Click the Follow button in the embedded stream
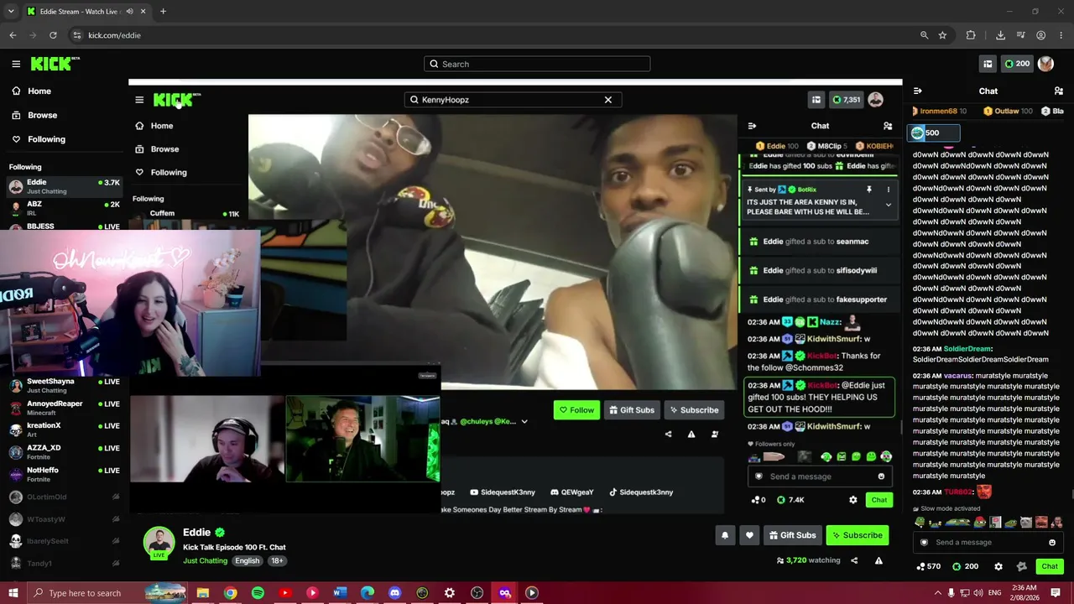The image size is (1074, 604). click(x=576, y=410)
